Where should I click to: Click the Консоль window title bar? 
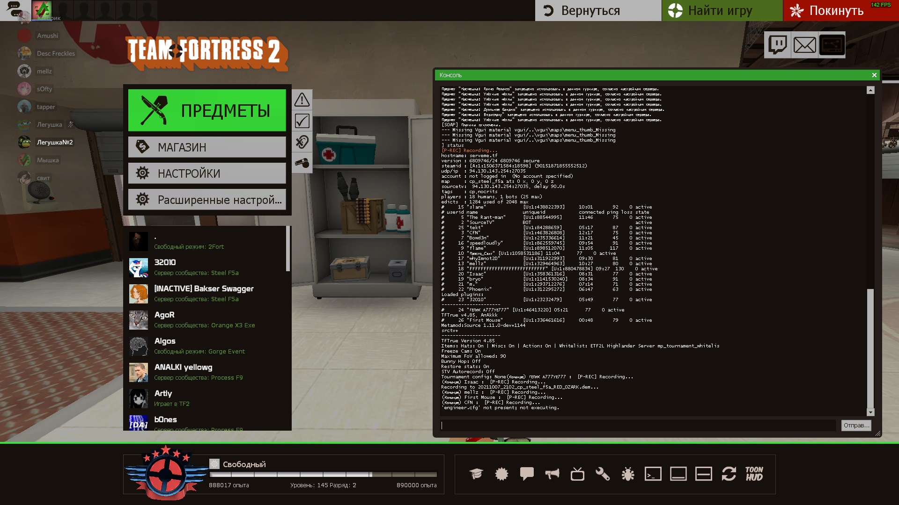point(656,75)
